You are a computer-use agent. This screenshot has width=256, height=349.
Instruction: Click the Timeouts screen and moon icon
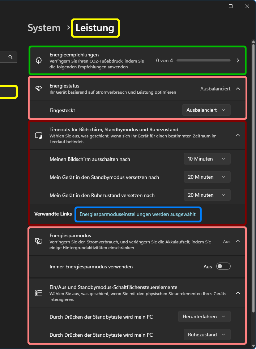[x=39, y=135]
